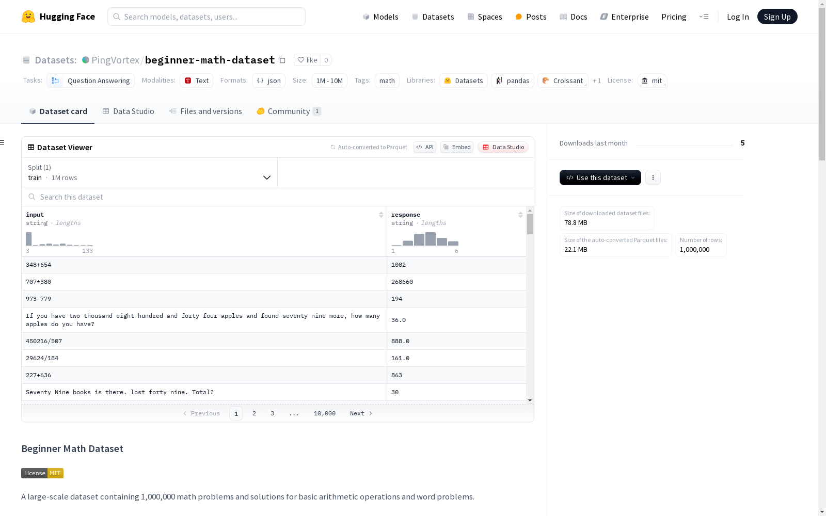
Task: Open the three-dot menu beside Use this dataset
Action: click(653, 178)
